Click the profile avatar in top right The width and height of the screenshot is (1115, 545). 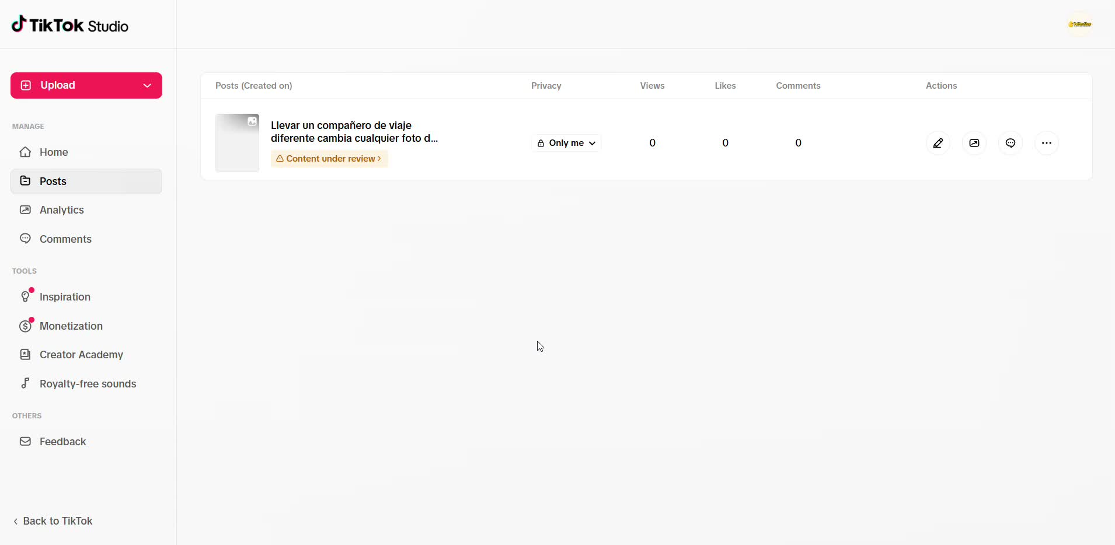(x=1080, y=24)
